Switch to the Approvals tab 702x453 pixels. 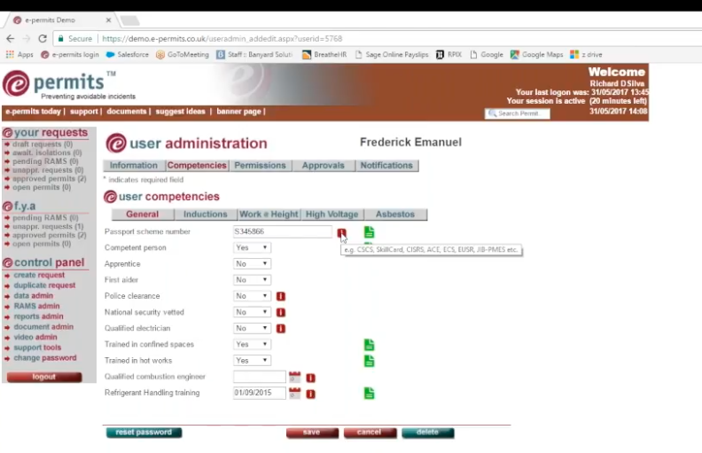[x=324, y=166]
